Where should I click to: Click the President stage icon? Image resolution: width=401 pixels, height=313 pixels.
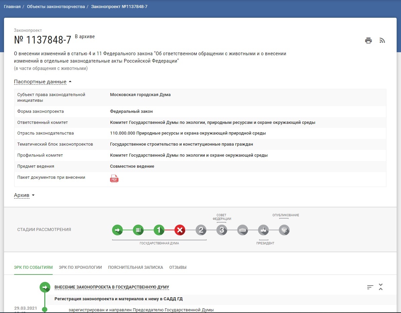(x=263, y=230)
